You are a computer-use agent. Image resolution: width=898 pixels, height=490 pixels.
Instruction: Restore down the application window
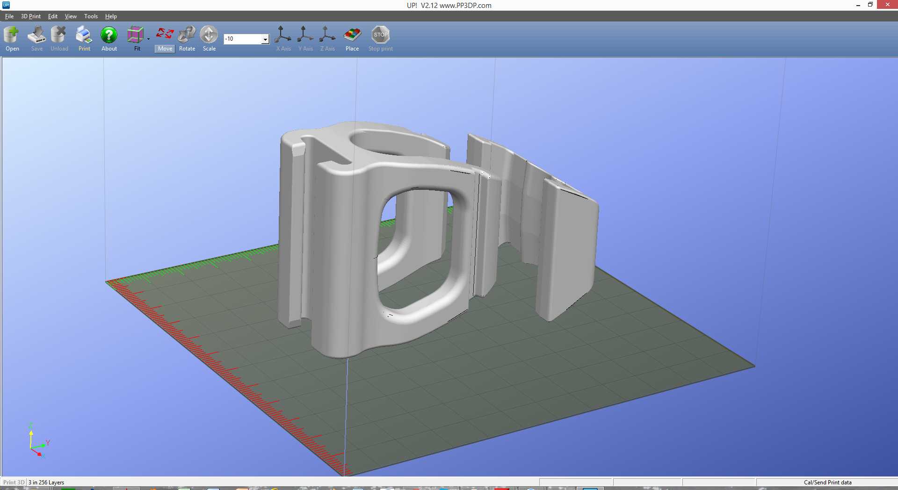point(870,5)
